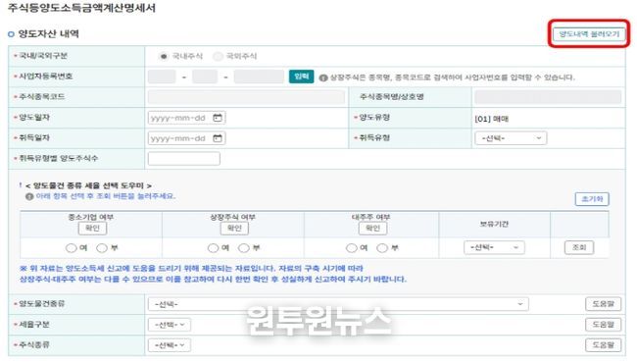Click the middle 사업자등록번호 input box
637x363 pixels.
[x=205, y=77]
